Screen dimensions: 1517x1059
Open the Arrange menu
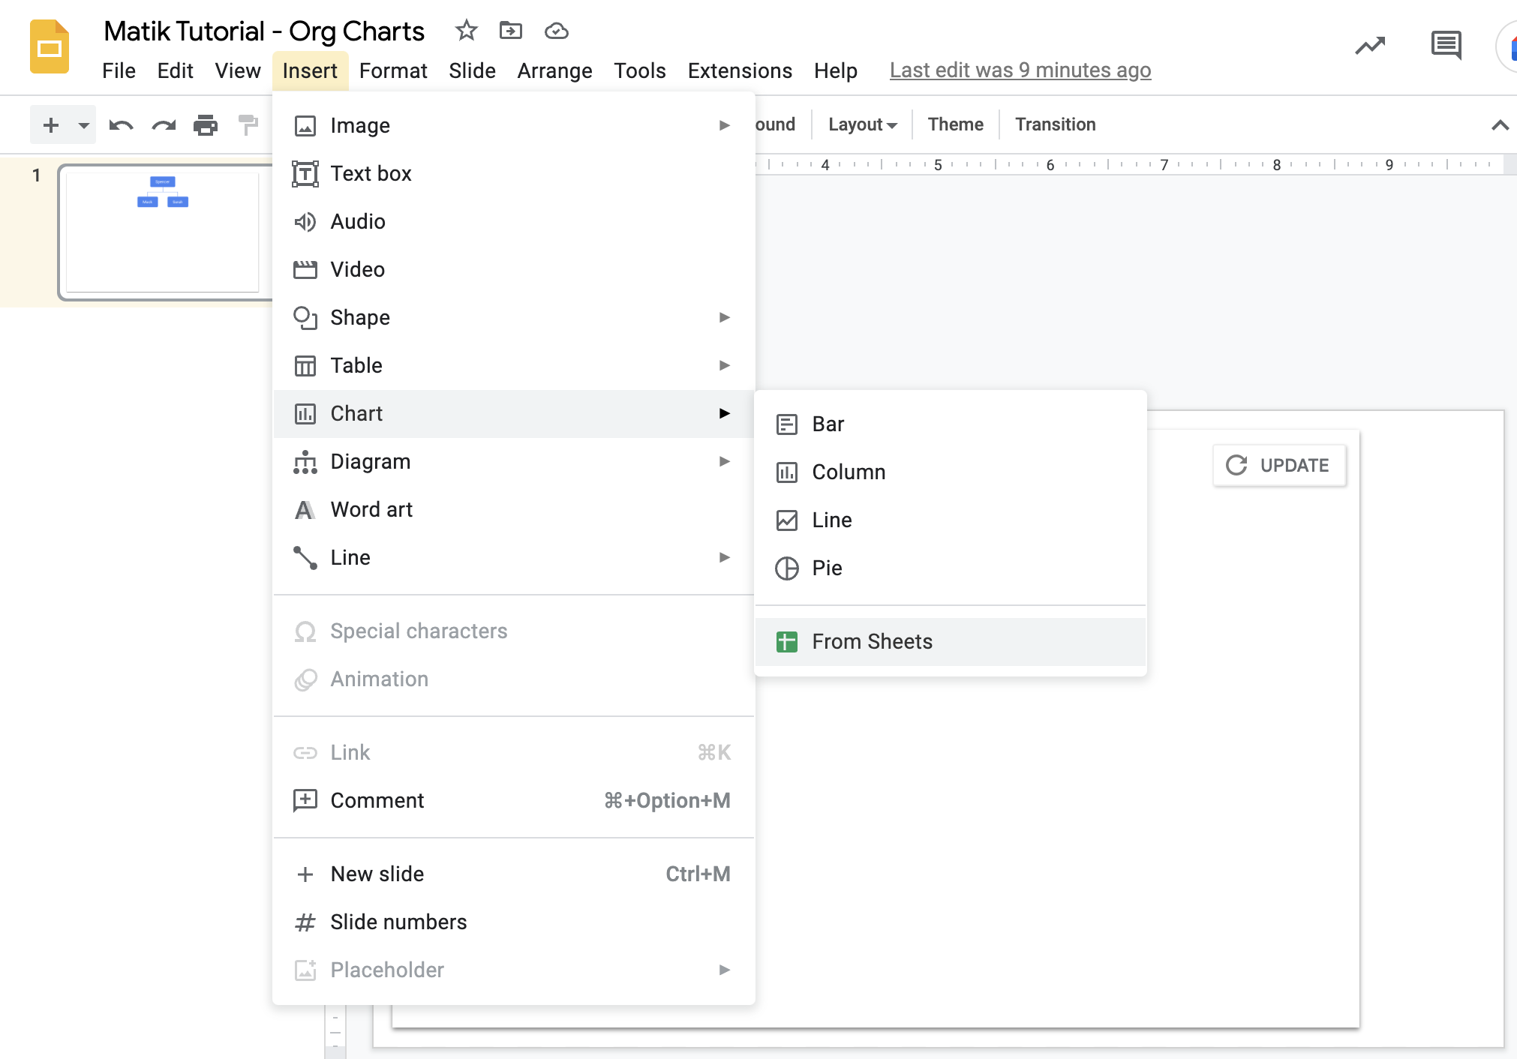554,70
